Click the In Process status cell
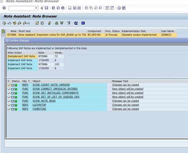This screenshot has width=188, height=153. [112, 35]
